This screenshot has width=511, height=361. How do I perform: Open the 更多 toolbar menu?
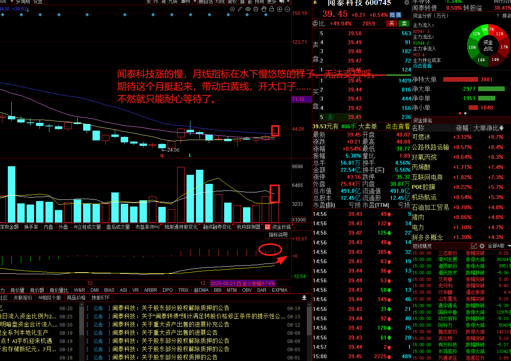click(272, 2)
